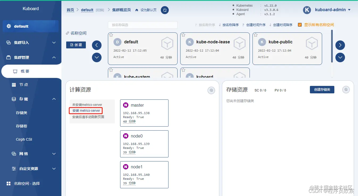
Task: Click the 创建 button to create a namespace
Action: point(76,45)
